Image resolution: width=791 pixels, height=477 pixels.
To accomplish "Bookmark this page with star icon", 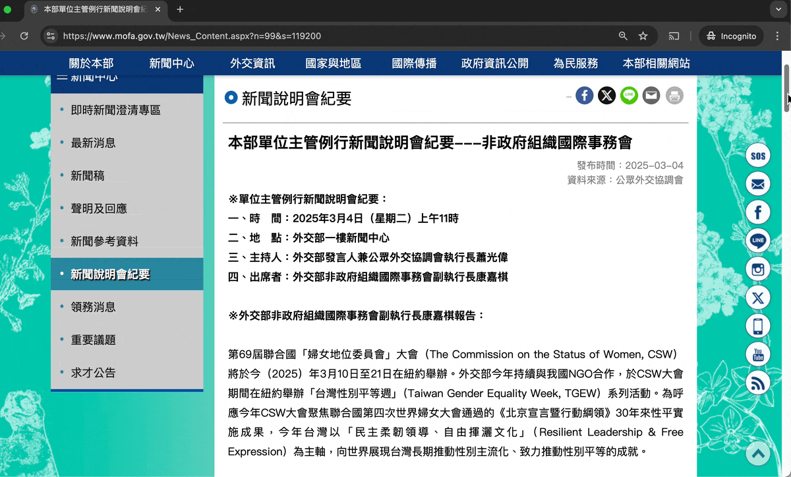I will (x=643, y=36).
